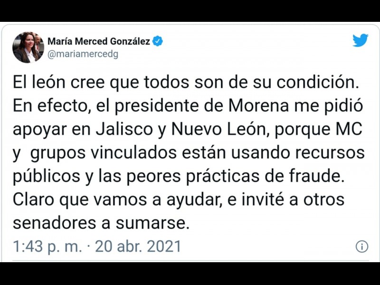Click the blue Twitter bird logo

361,40
